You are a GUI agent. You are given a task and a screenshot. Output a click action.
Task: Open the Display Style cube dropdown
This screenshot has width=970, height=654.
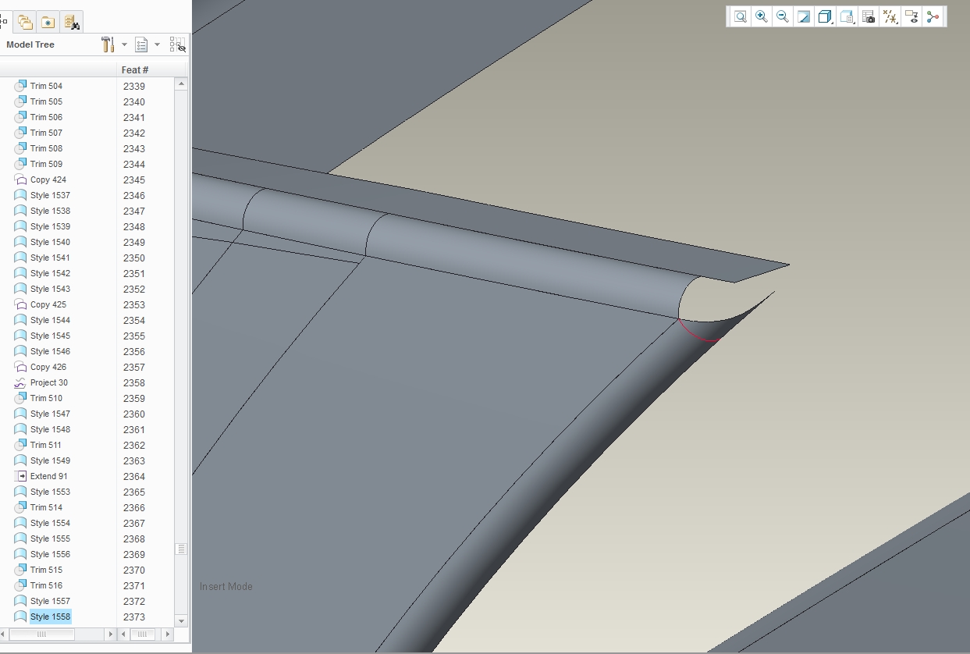[826, 16]
